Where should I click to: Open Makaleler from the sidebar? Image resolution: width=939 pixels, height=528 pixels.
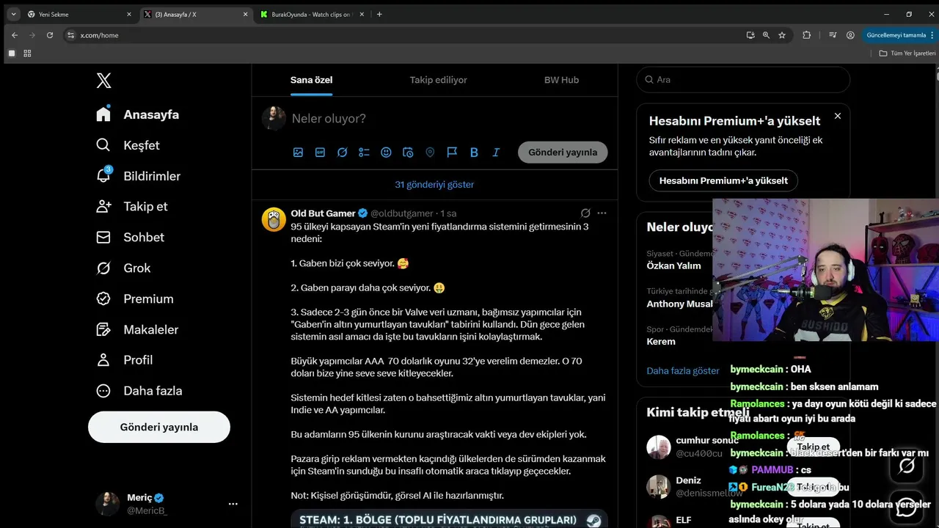coord(138,329)
